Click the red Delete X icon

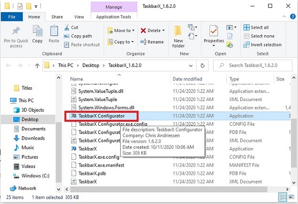click(x=144, y=31)
